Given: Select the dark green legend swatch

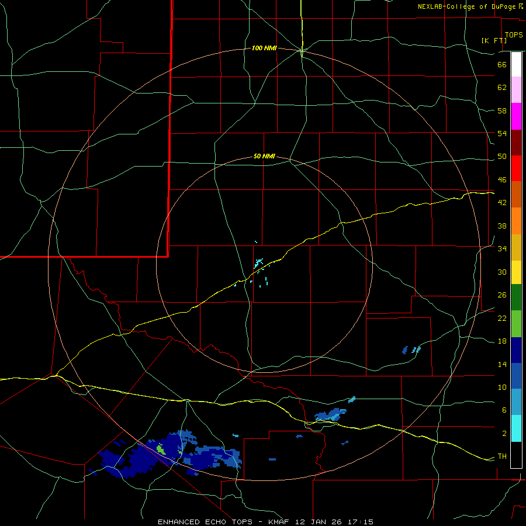Looking at the screenshot, I should [516, 297].
